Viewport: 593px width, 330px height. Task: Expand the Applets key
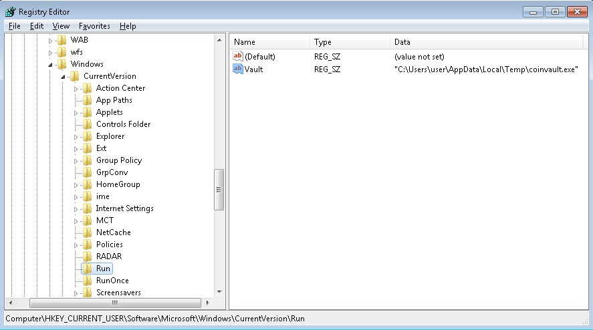pos(76,113)
